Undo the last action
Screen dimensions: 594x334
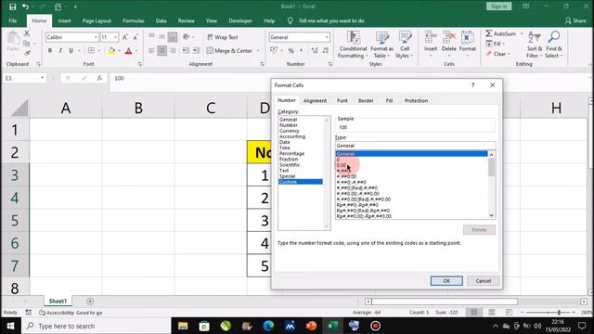[25, 6]
